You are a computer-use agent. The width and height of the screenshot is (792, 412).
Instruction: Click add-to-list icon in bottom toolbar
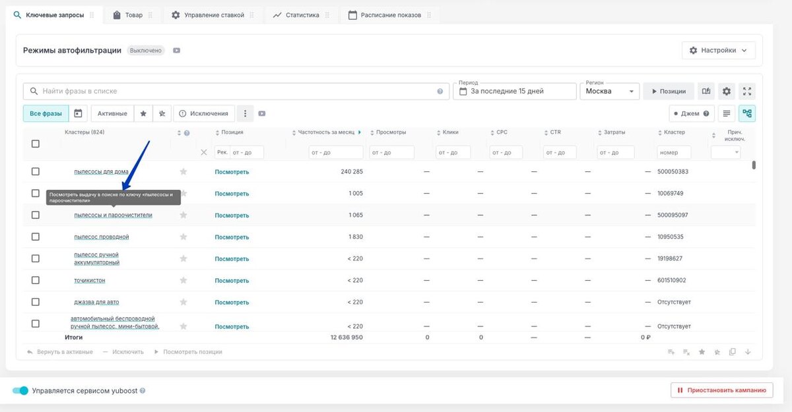pos(671,352)
